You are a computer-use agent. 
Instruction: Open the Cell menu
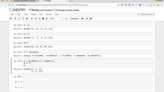click(x=41, y=14)
